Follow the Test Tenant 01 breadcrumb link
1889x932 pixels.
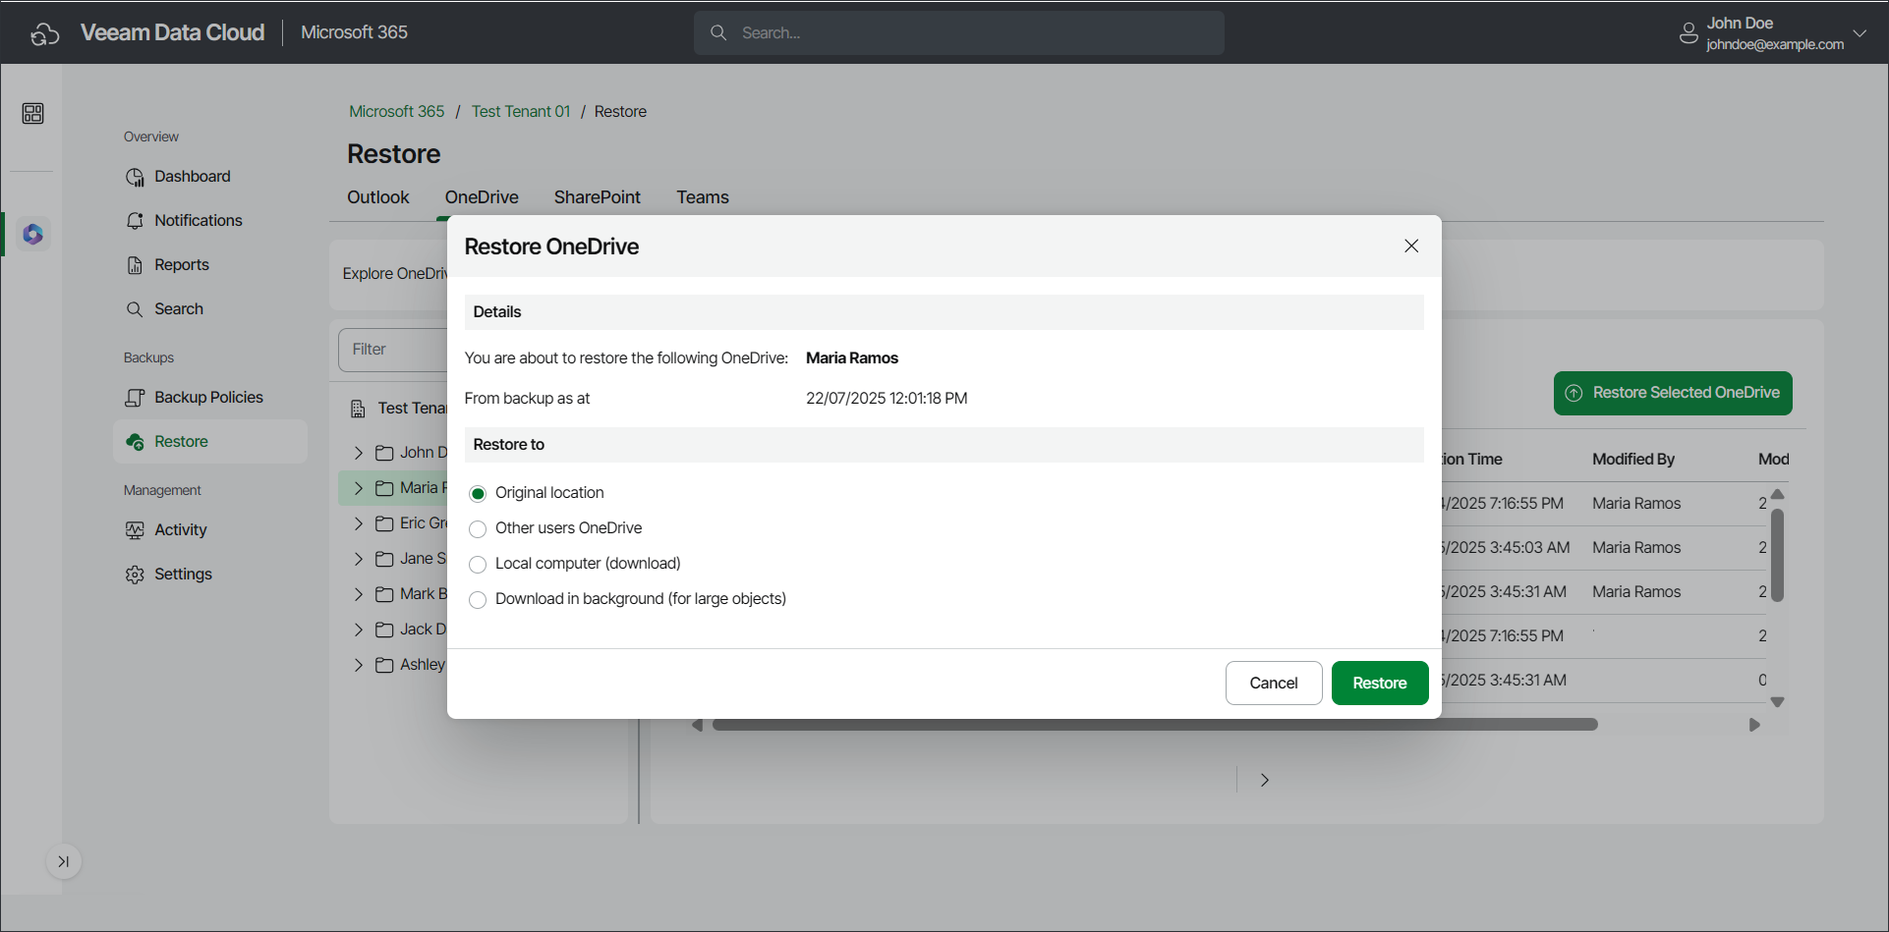pos(521,112)
